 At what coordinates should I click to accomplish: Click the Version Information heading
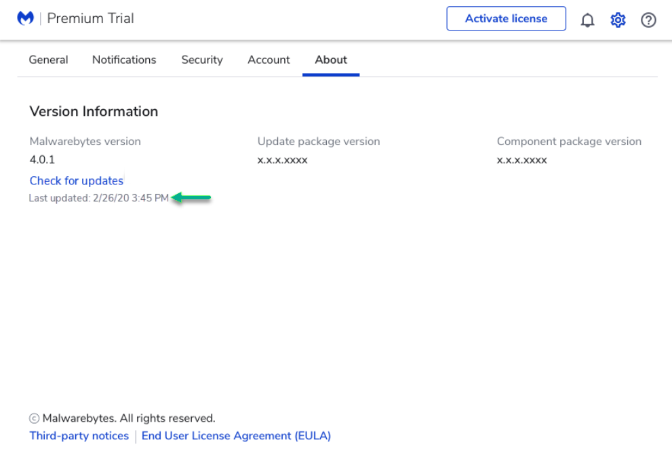(94, 111)
